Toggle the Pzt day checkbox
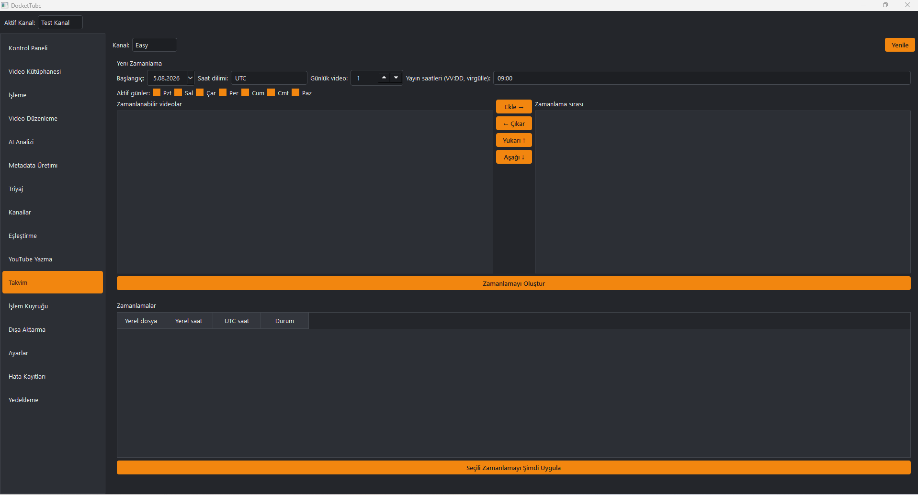Screen dimensions: 918x495 157,92
